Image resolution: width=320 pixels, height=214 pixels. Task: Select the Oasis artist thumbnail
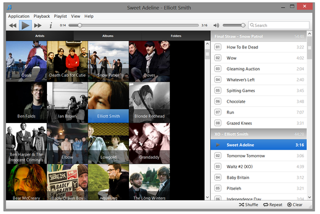point(26,61)
